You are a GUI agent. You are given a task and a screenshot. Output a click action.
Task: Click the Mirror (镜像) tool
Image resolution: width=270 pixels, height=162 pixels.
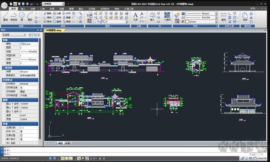[67, 17]
